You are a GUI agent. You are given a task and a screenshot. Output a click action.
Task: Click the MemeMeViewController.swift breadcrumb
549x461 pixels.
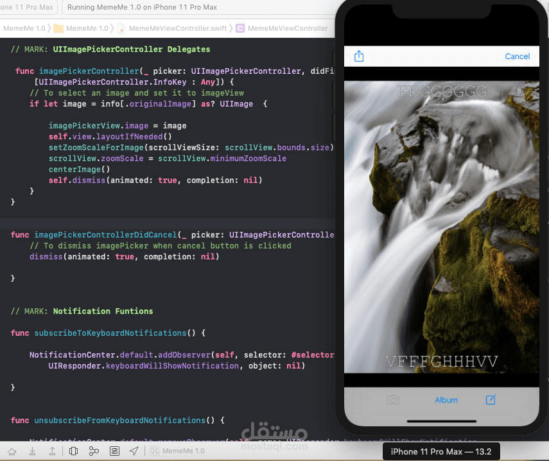(x=178, y=28)
